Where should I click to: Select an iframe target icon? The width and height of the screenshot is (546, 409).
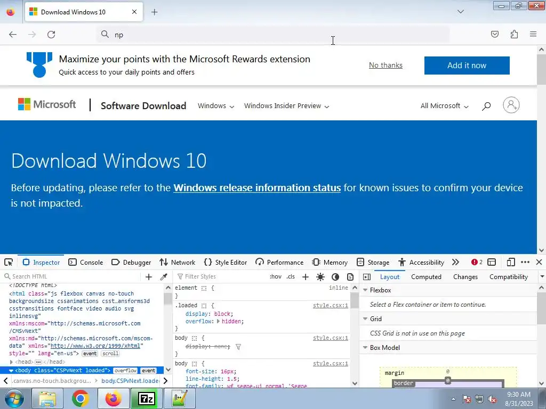pos(491,262)
